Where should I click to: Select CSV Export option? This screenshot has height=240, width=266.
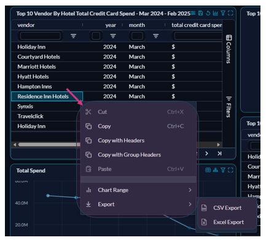click(x=227, y=208)
